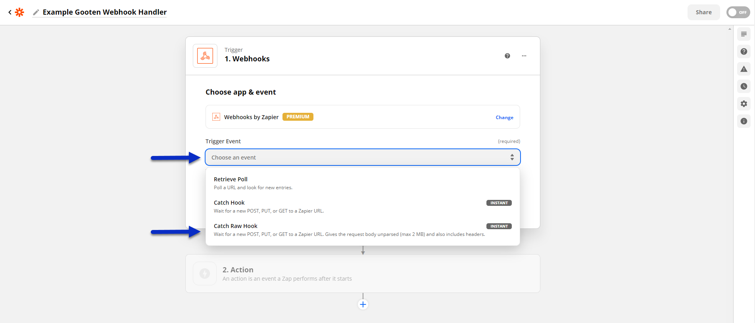The height and width of the screenshot is (323, 755).
Task: Open the Choose an event dropdown
Action: [x=363, y=157]
